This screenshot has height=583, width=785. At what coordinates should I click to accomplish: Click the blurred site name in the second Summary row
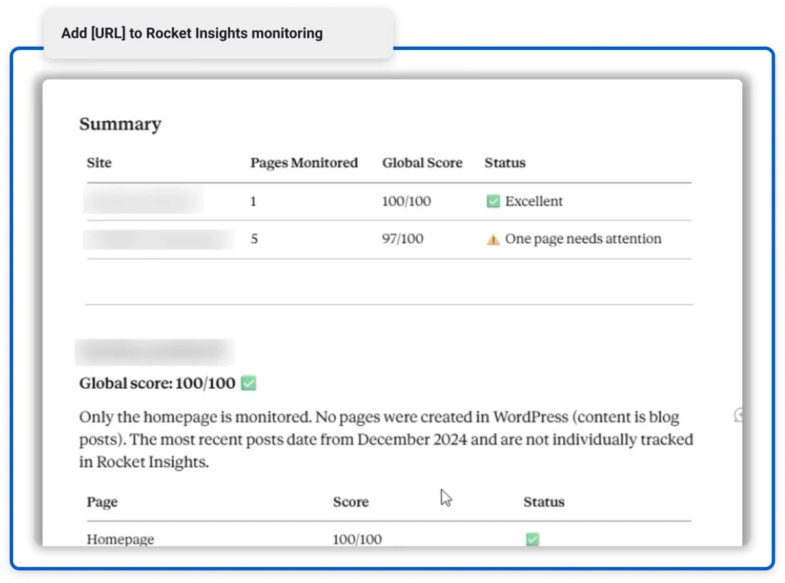(x=159, y=239)
